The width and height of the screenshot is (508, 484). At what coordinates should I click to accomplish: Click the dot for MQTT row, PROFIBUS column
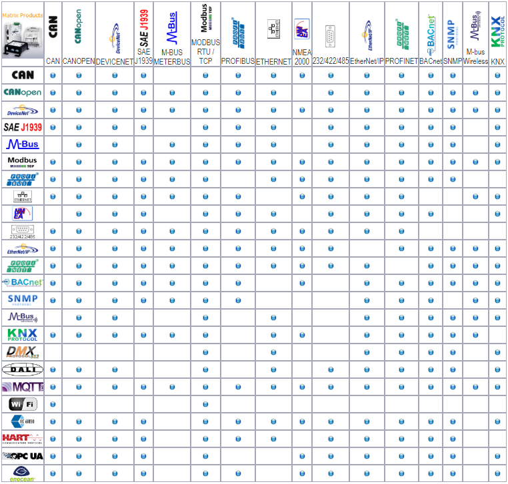(x=238, y=387)
